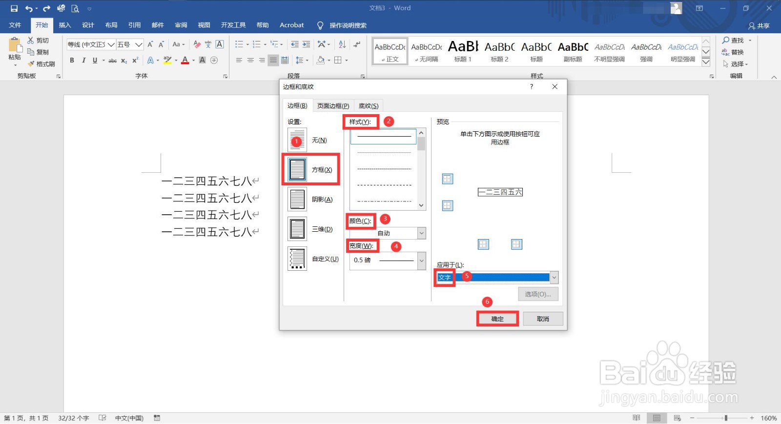
Task: Click the Undo arrow icon
Action: click(29, 8)
